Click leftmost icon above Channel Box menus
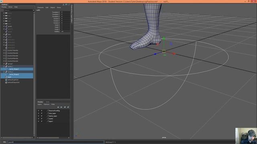The width and height of the screenshot is (257, 144). tap(63, 4)
